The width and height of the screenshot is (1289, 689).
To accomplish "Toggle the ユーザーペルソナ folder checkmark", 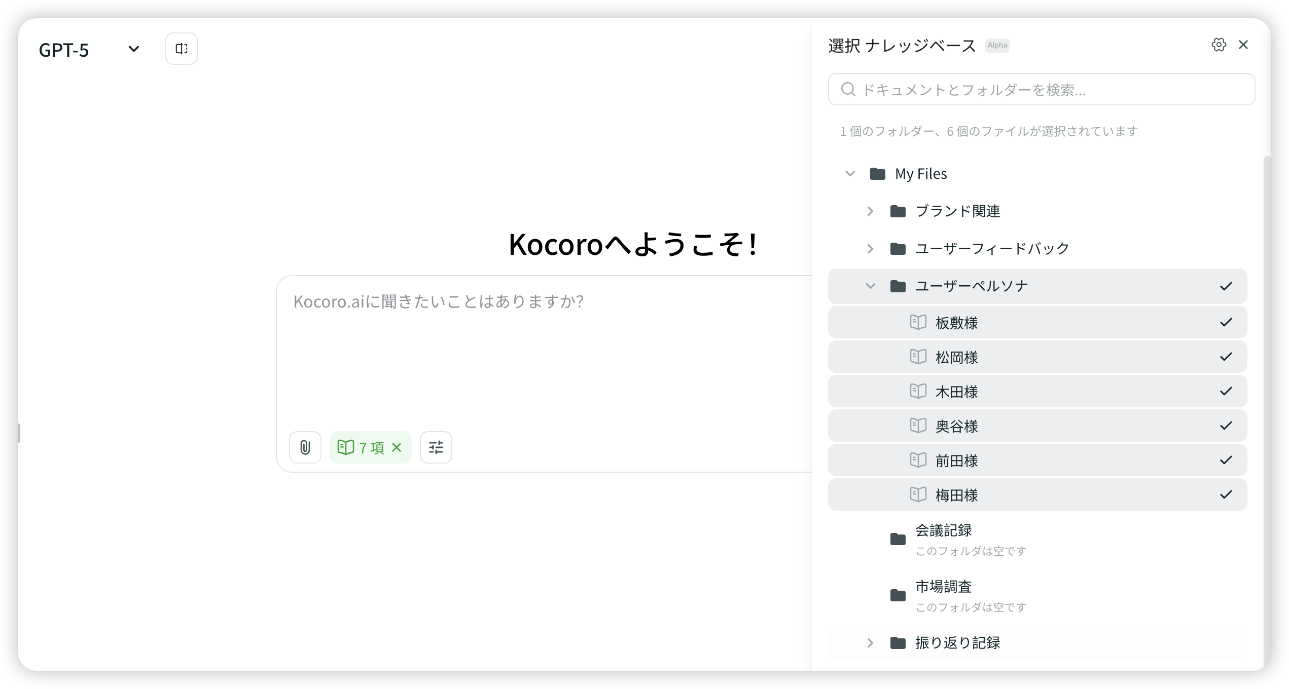I will click(1226, 286).
